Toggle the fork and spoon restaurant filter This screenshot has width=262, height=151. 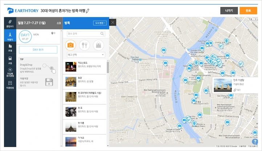coord(85,45)
